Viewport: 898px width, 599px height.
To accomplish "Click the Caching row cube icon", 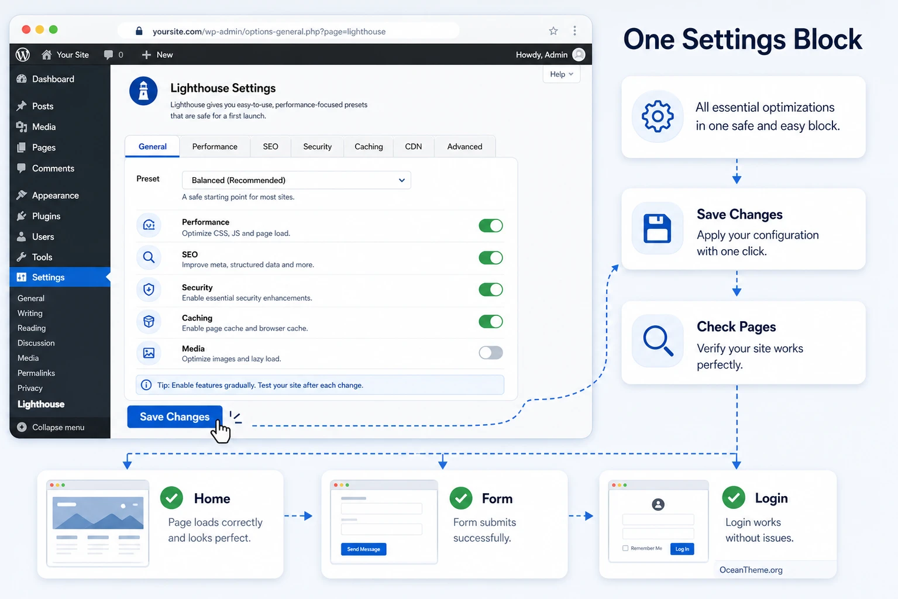I will point(149,321).
